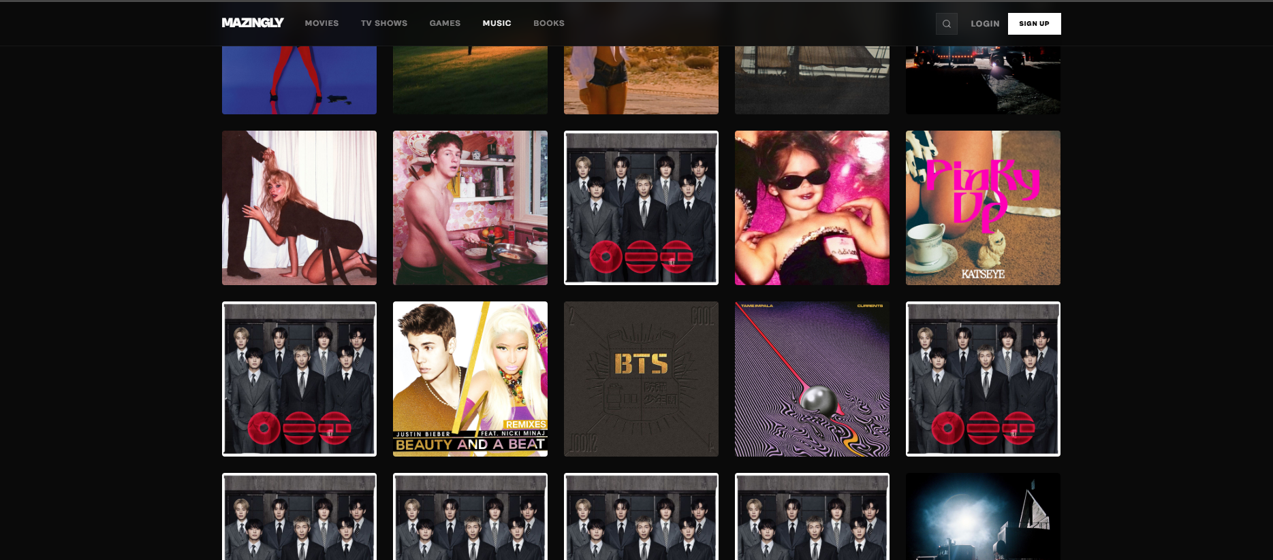This screenshot has height=560, width=1273.
Task: Open the Pinky Up KATSEYE cover
Action: pos(983,208)
